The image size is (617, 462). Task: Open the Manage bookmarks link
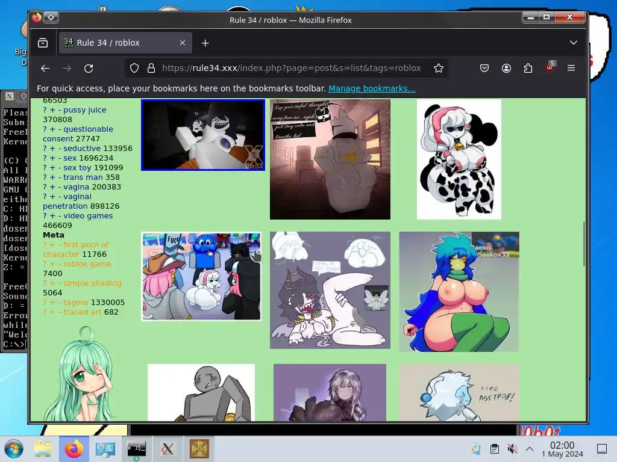coord(372,88)
